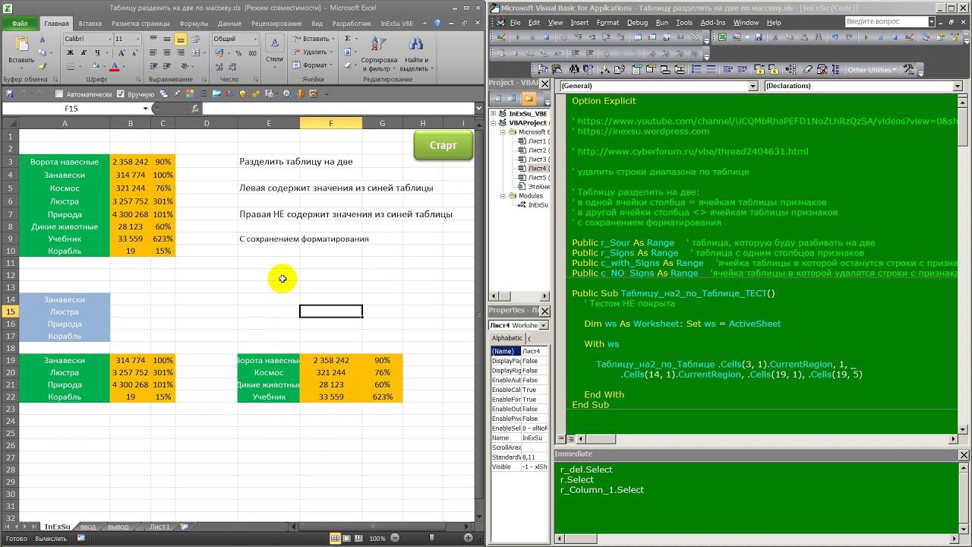The image size is (972, 547).
Task: Open the (General) object dropdown
Action: (753, 86)
